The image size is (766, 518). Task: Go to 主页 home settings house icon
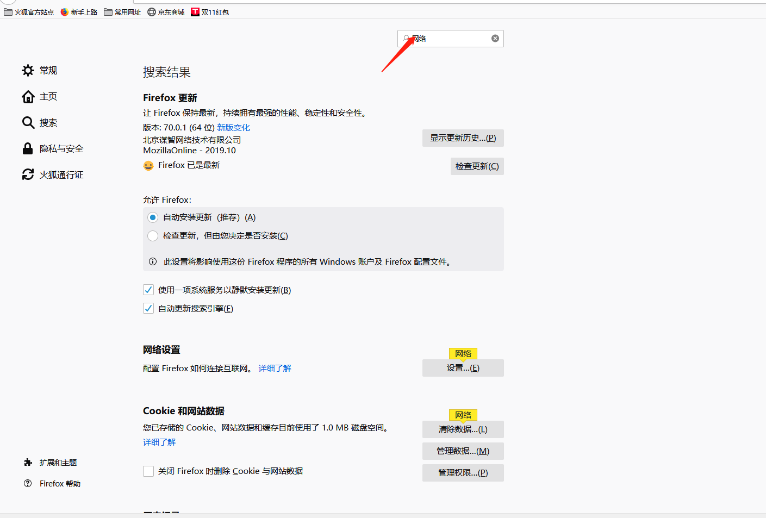pos(28,96)
